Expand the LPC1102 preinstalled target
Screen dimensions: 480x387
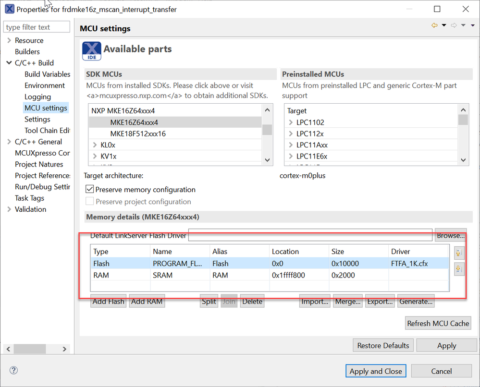pyautogui.click(x=291, y=122)
